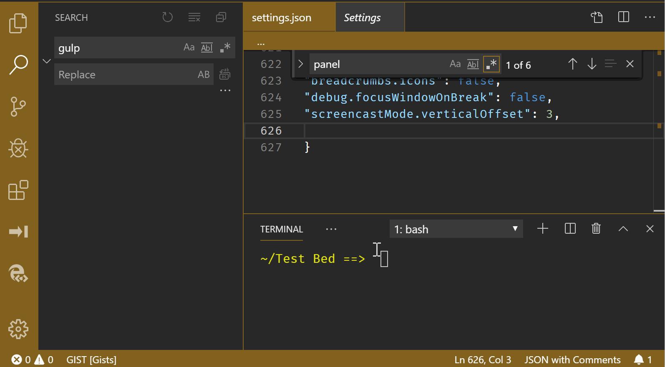Open the Extensions view

(x=18, y=190)
